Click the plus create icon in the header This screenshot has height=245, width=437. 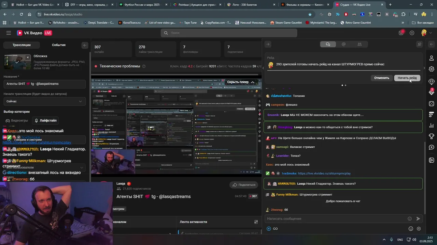(x=412, y=33)
